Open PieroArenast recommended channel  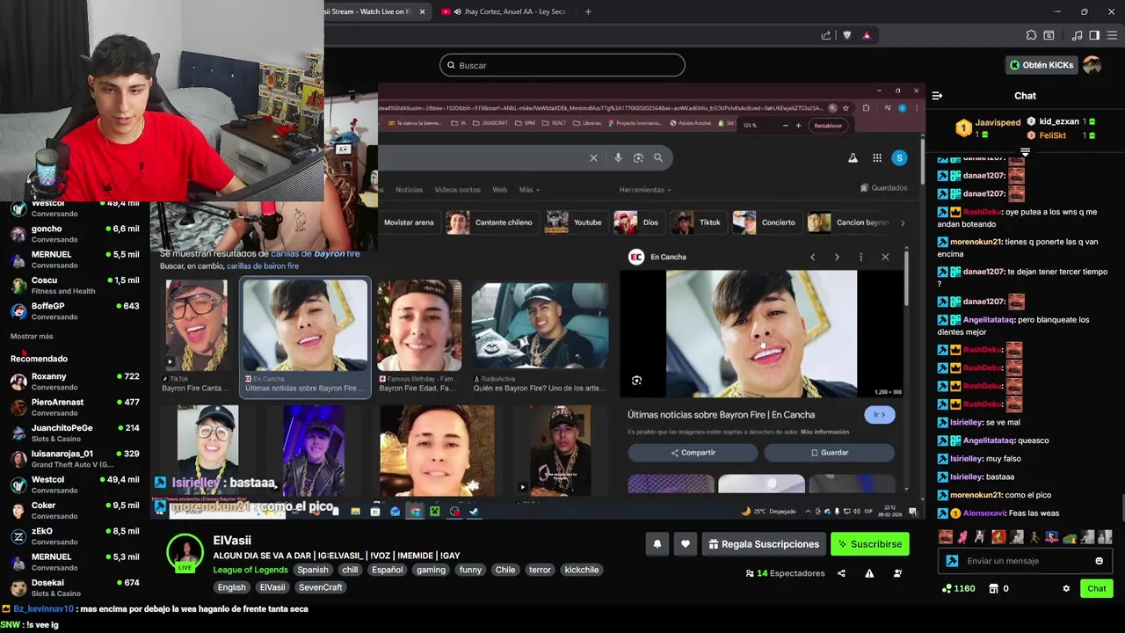[x=75, y=406]
